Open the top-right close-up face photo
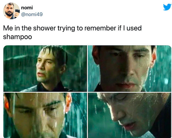 130,68
